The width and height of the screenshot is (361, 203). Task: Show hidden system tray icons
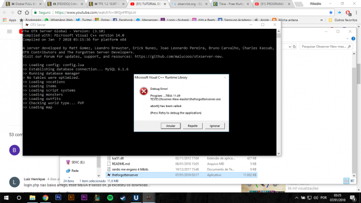tap(297, 197)
